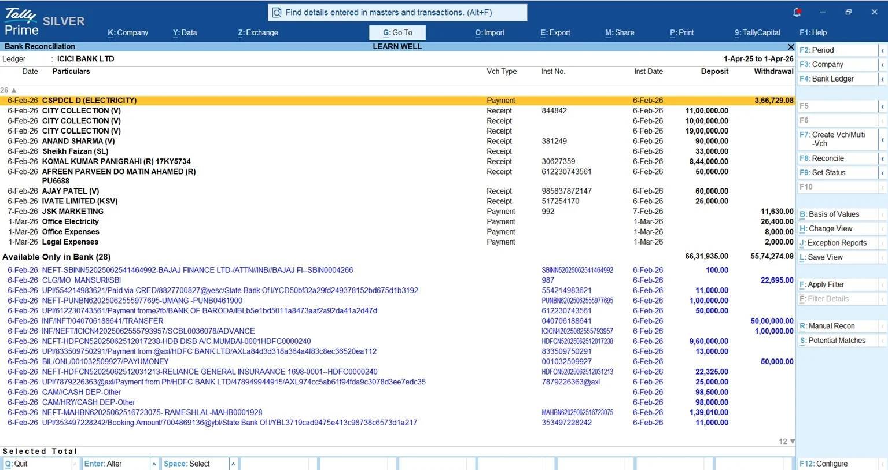Open the M: Share menu
Image resolution: width=888 pixels, height=470 pixels.
[620, 33]
